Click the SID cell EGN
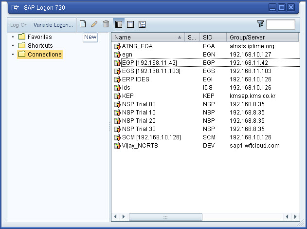Screen dimensions: 307x229 pos(209,55)
